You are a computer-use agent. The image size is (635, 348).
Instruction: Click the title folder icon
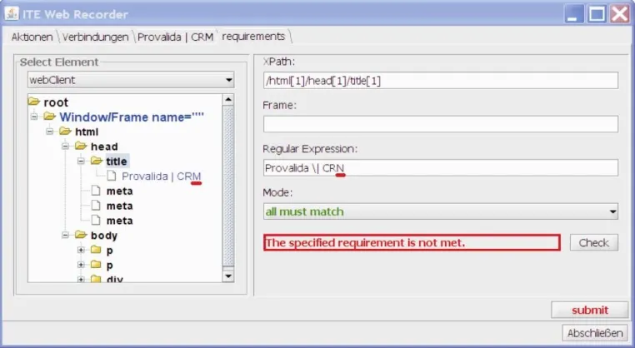click(97, 161)
